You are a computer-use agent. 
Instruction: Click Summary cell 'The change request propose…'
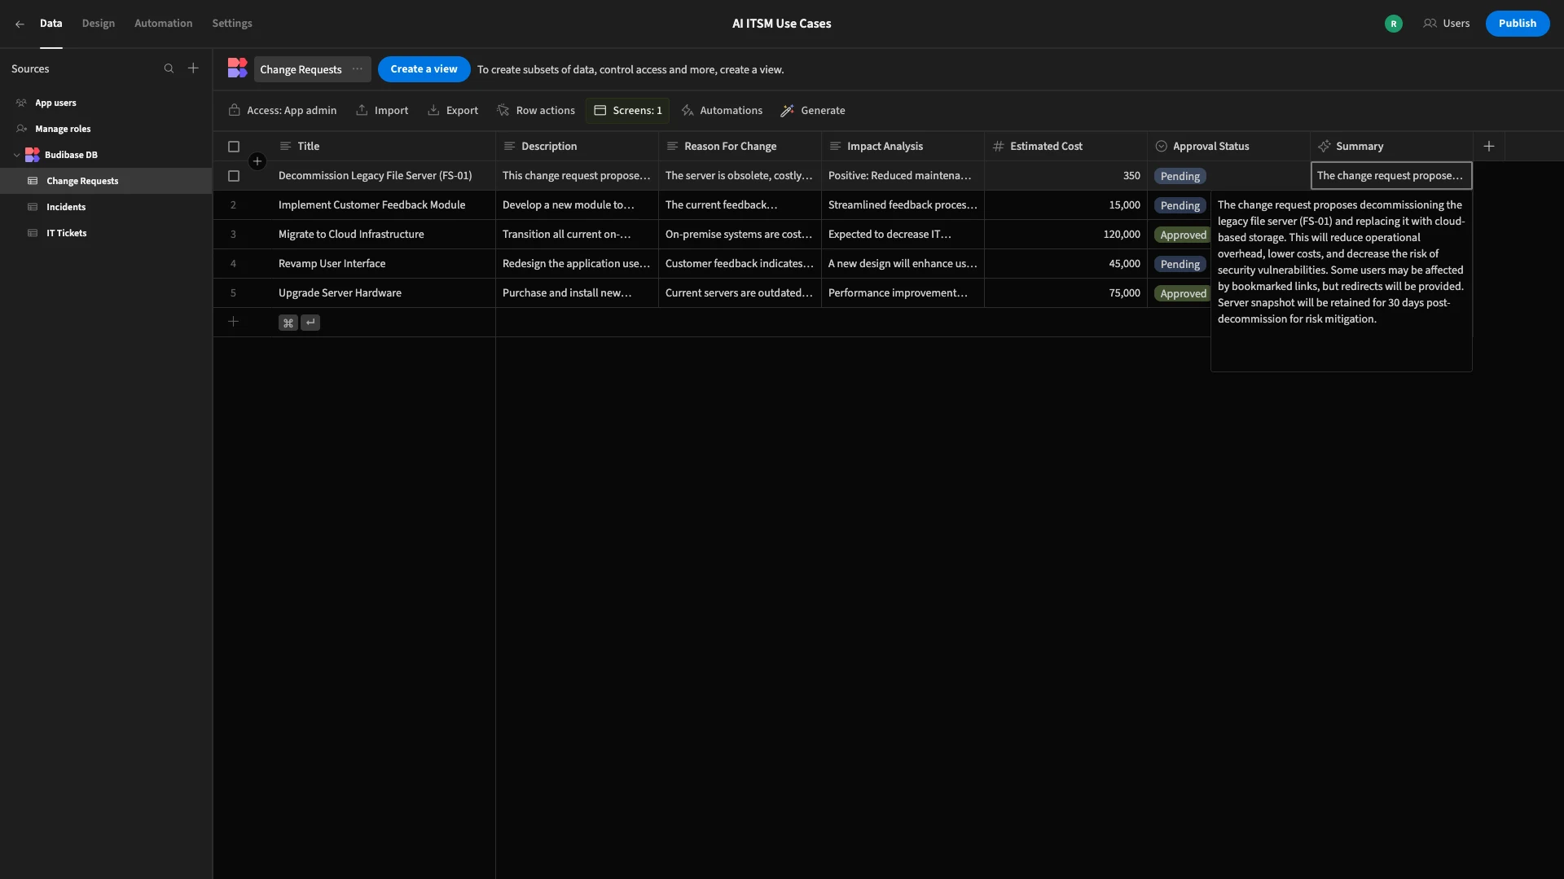(1391, 176)
